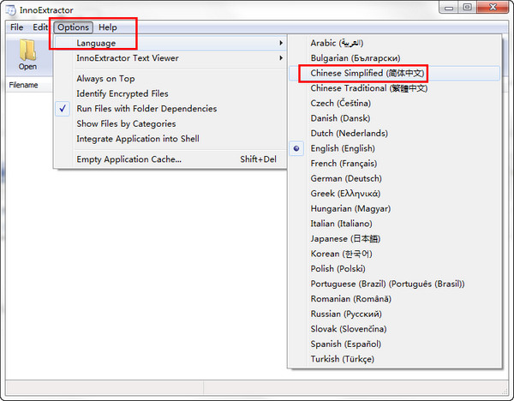Toggle Always on Top option

170,79
